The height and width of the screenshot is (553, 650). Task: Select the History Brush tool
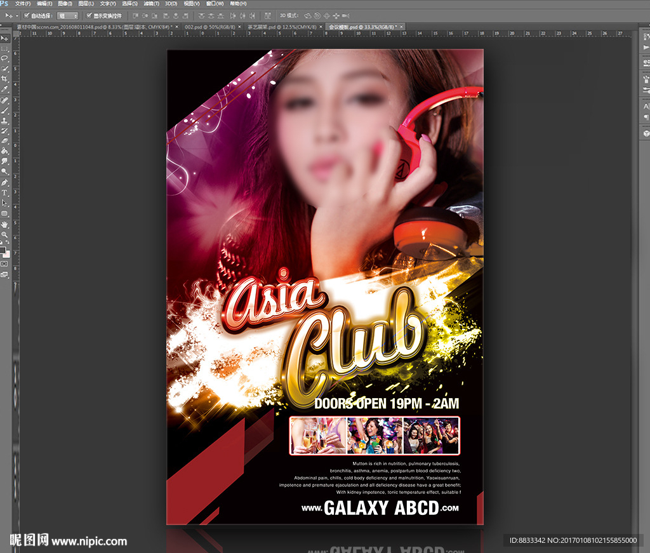[x=4, y=131]
